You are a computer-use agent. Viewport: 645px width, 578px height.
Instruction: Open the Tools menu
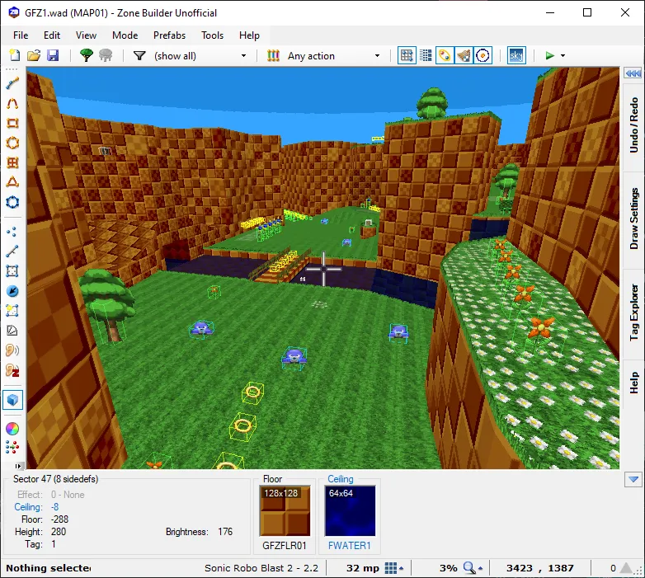212,35
